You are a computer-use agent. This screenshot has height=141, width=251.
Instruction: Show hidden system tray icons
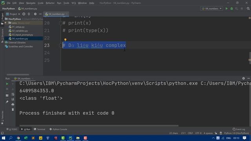(x=213, y=138)
